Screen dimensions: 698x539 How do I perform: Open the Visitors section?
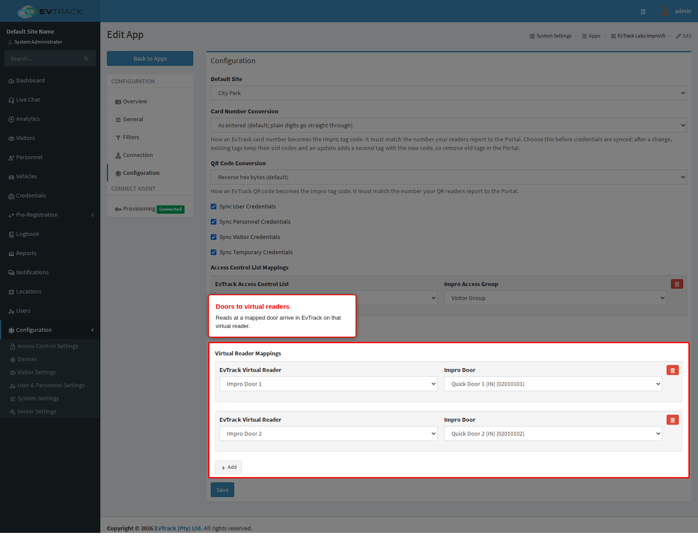[x=50, y=138]
